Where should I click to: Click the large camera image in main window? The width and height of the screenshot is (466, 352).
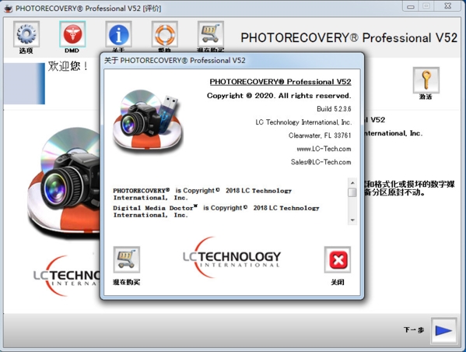(x=64, y=183)
